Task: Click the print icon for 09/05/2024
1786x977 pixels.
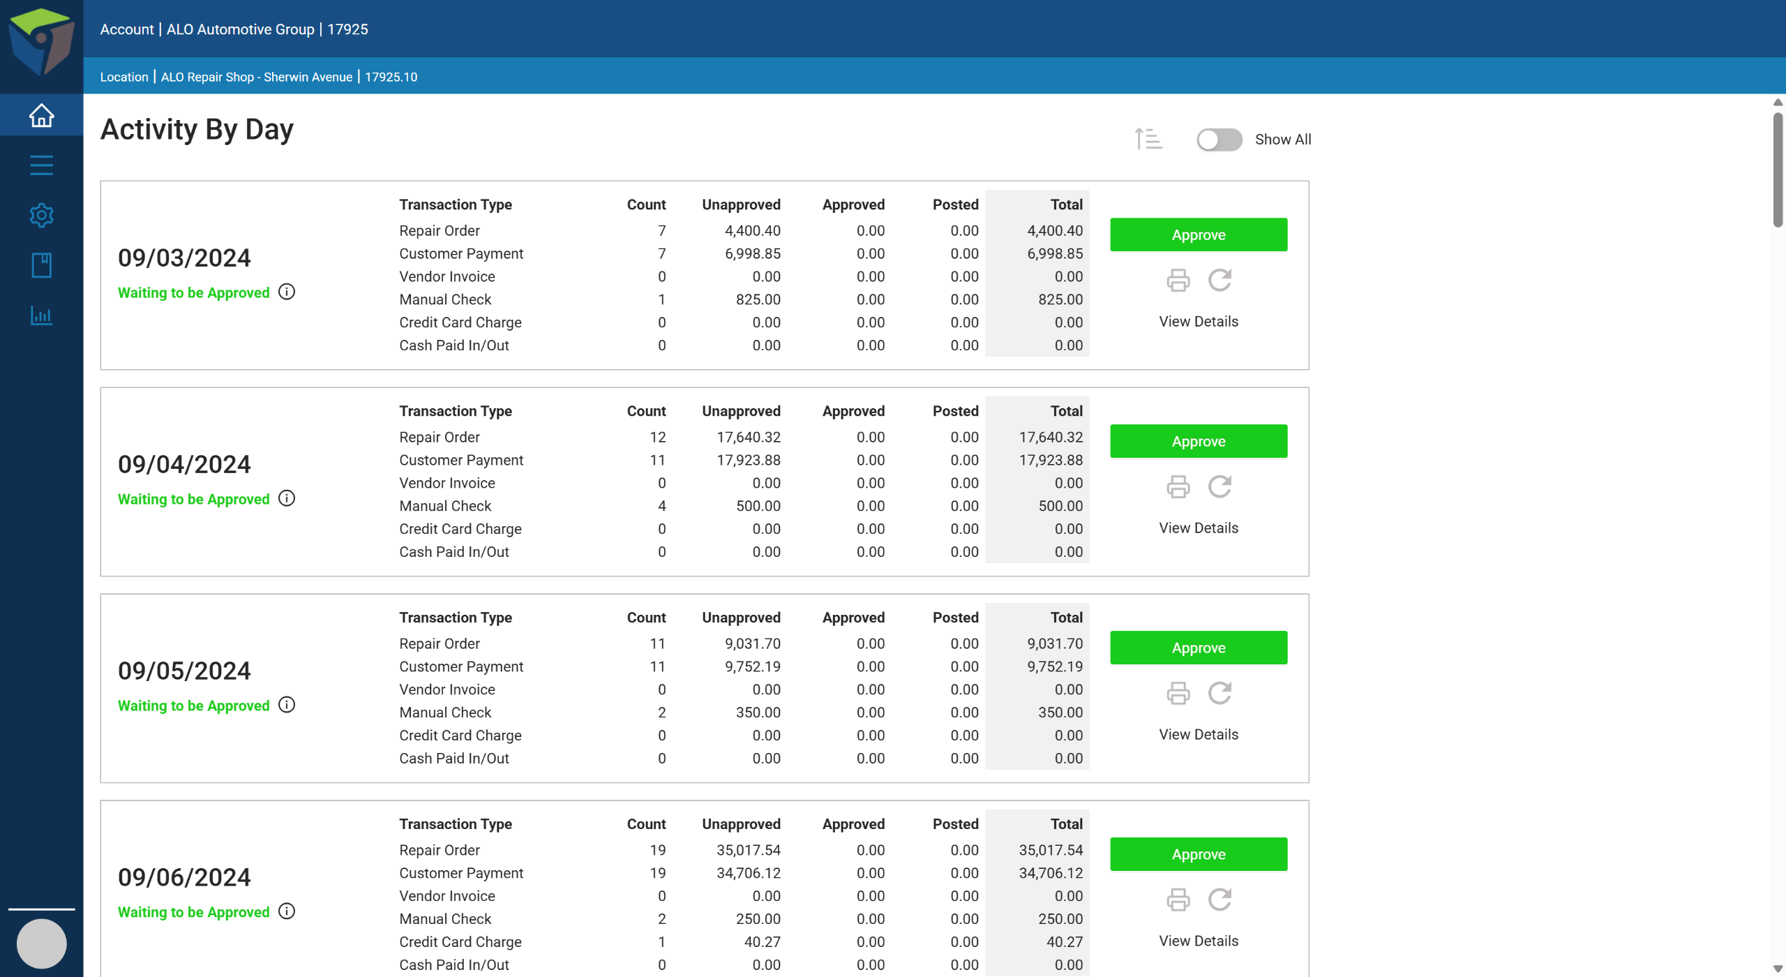Action: click(x=1178, y=693)
